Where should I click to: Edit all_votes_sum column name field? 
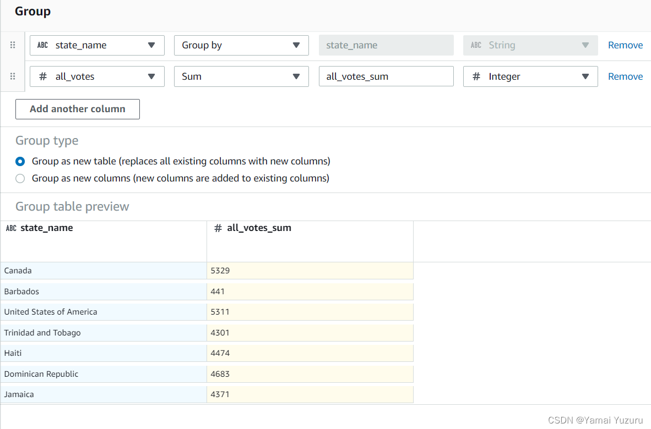tap(386, 76)
